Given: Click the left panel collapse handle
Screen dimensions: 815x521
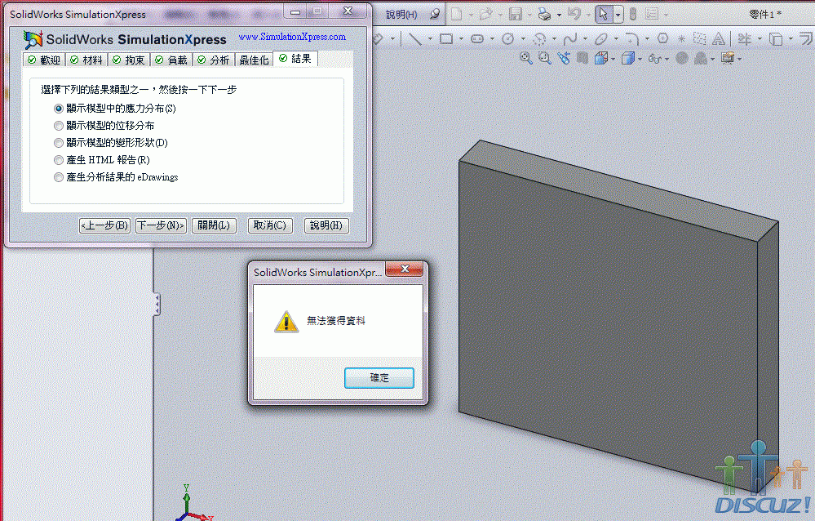Looking at the screenshot, I should coord(156,305).
